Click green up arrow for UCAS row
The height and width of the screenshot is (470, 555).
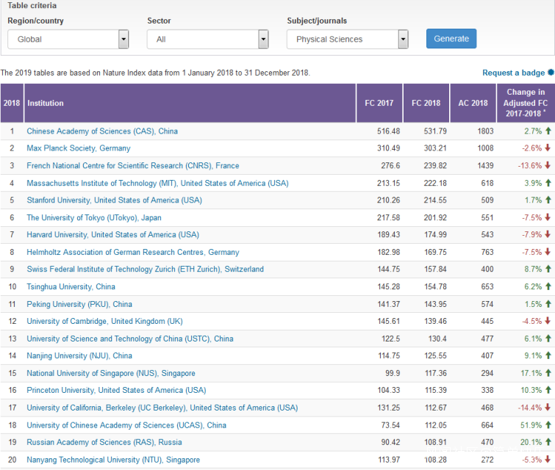pos(548,425)
